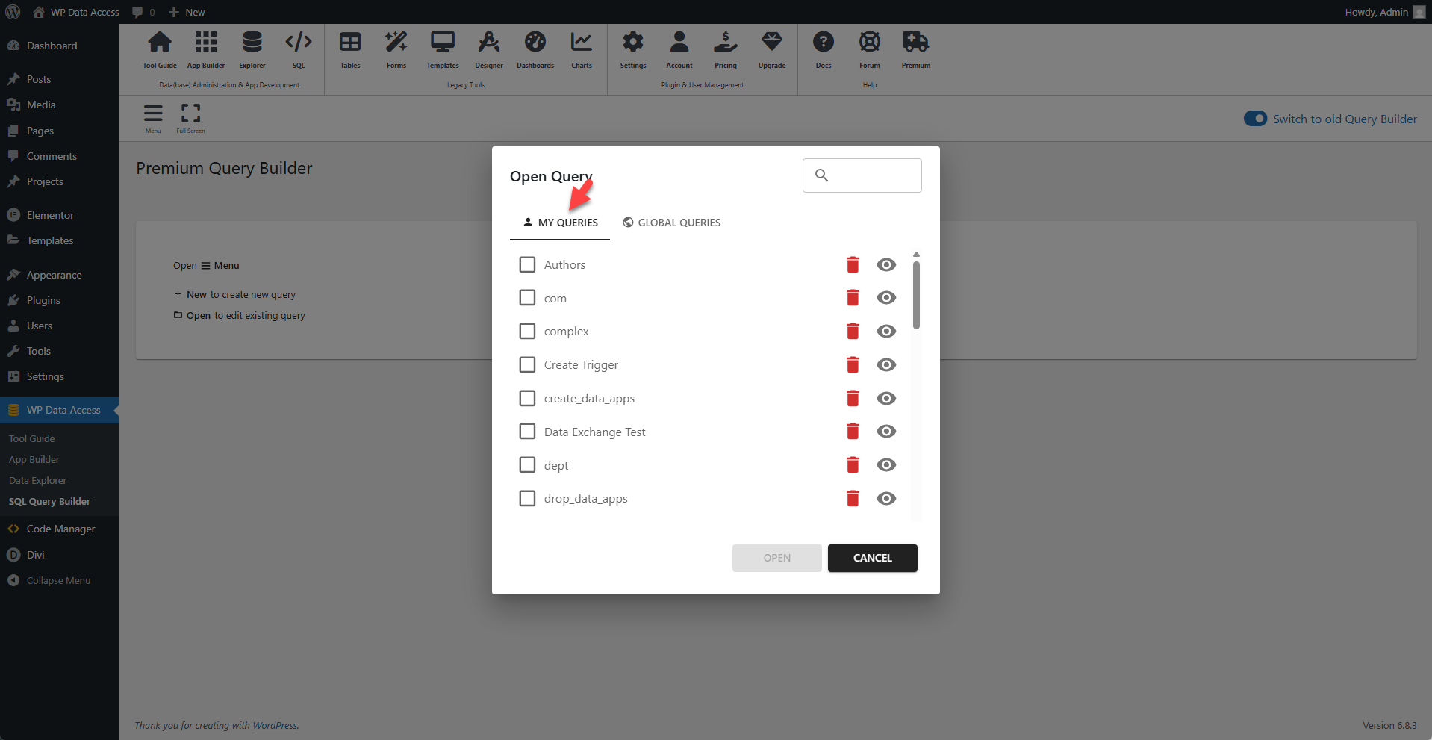Open the Explorer database tool
Screen dimensions: 1432x740
(252, 49)
